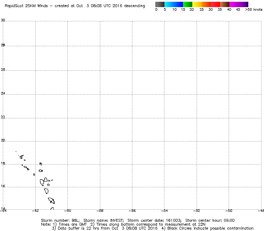Click the 'Storm number: 98L;' text
This screenshot has height=231, width=264.
coord(60,220)
